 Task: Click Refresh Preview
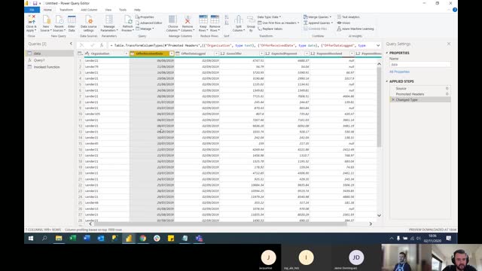coord(127,23)
